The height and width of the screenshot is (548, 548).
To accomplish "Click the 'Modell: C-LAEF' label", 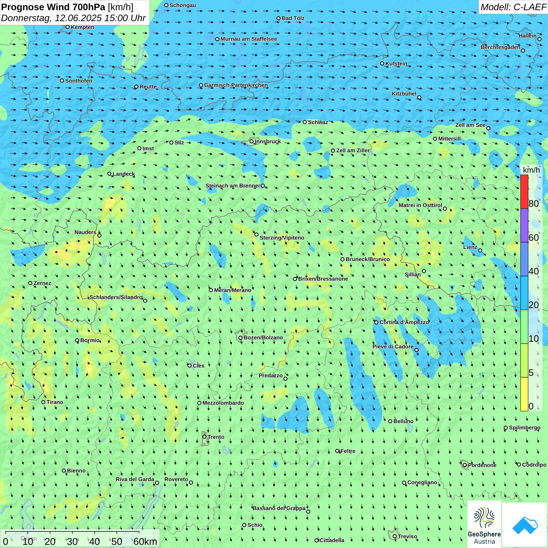I will tap(513, 7).
